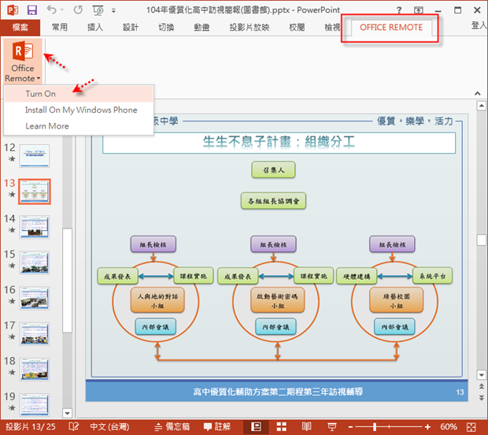Switch to the 檢視 view tab
Viewport: 488px width, 435px height.
click(332, 28)
